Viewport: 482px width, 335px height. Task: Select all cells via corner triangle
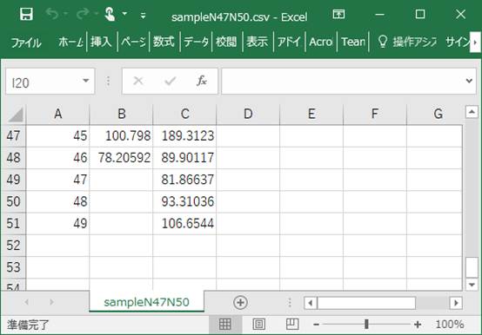(15, 115)
